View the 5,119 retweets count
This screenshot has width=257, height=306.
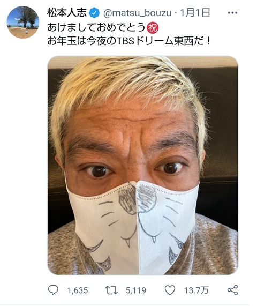click(x=136, y=290)
